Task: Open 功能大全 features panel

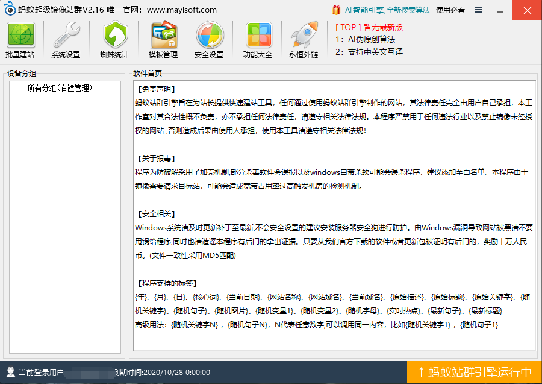Action: pyautogui.click(x=258, y=40)
